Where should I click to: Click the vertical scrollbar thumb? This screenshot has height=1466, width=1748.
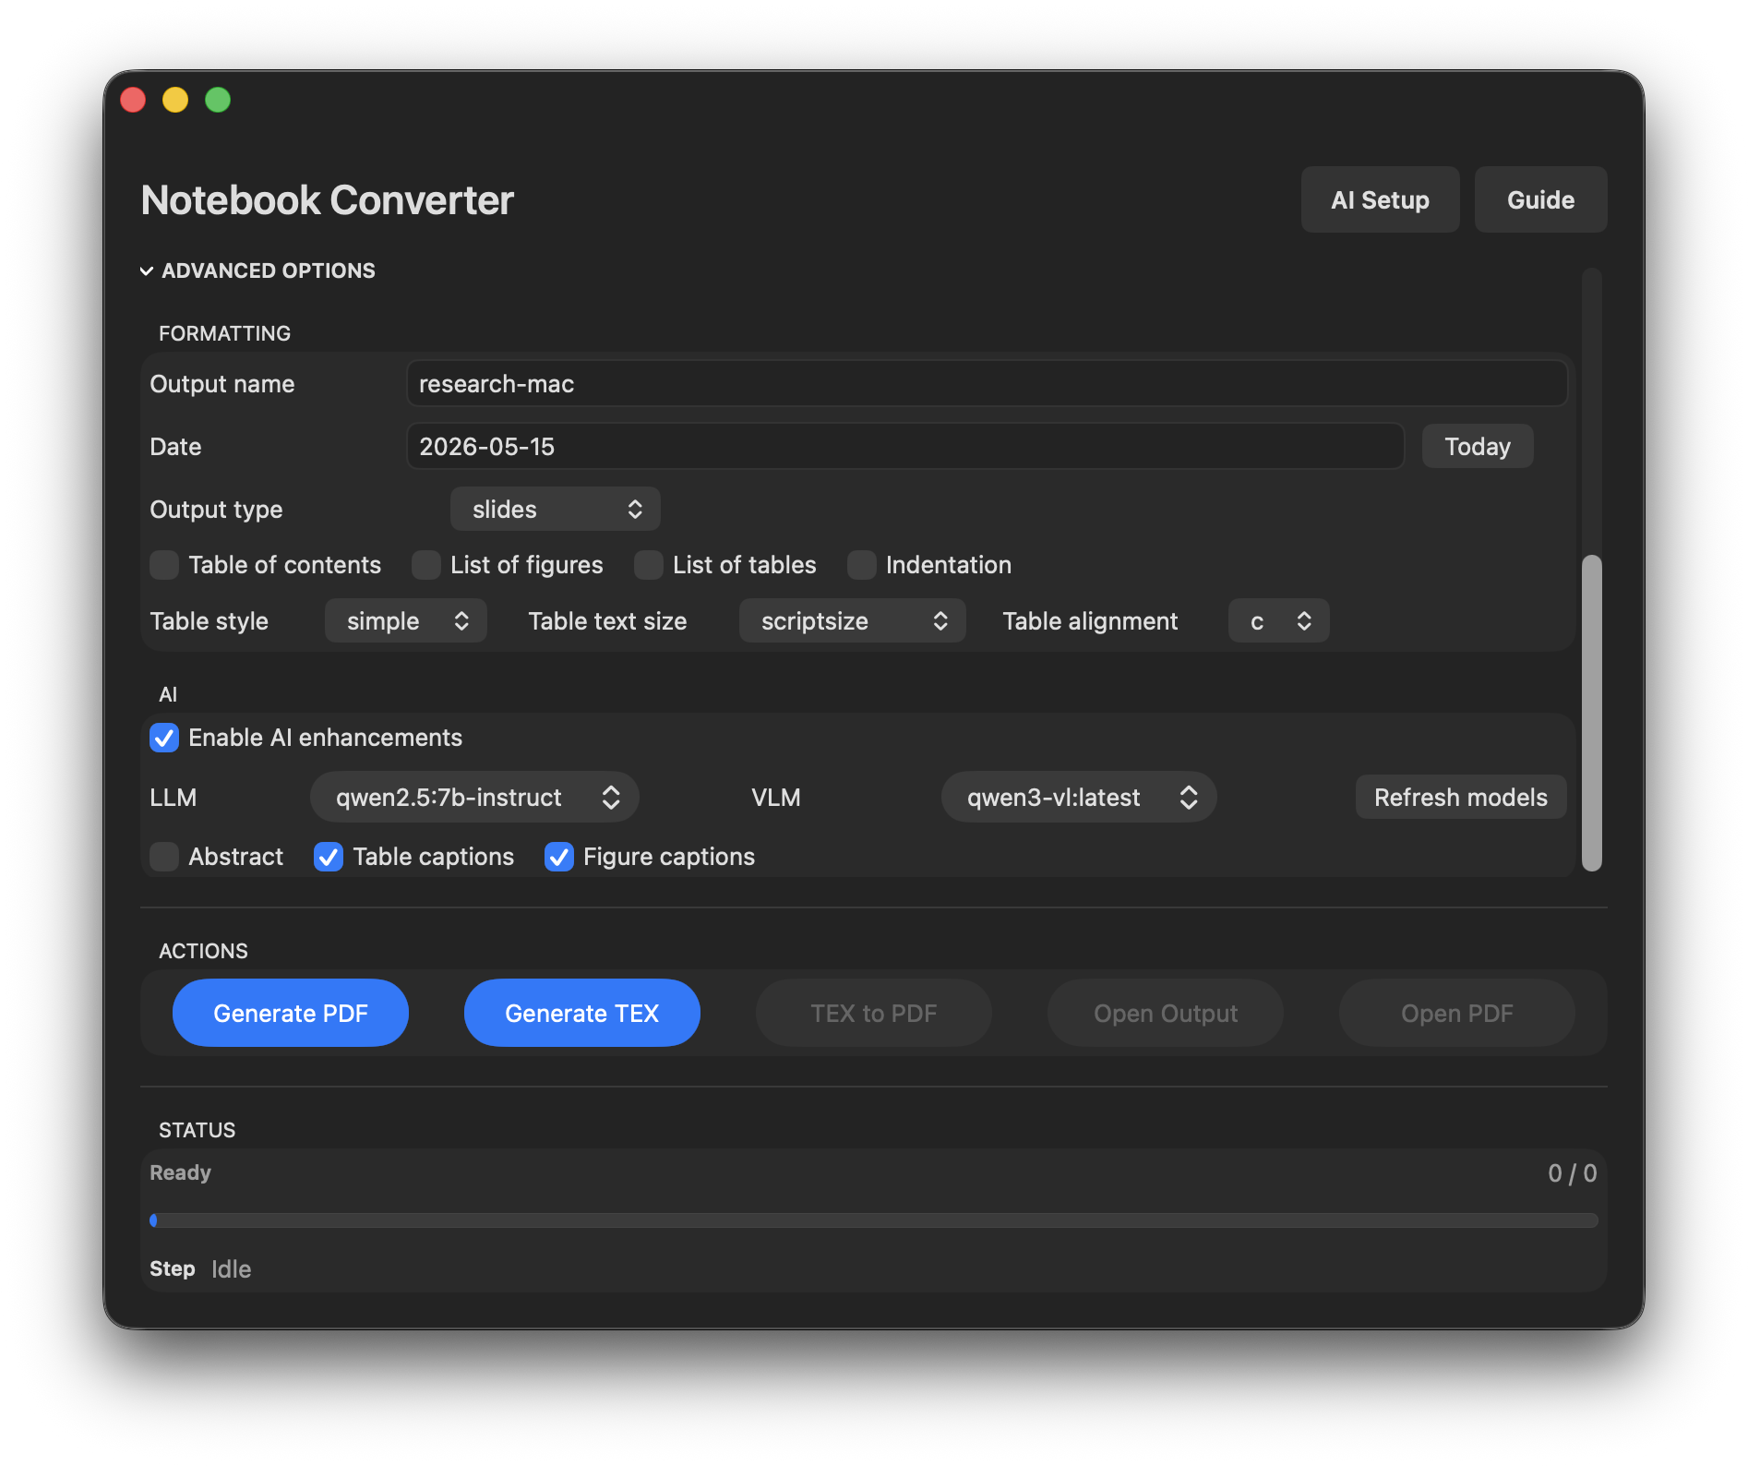(x=1591, y=712)
